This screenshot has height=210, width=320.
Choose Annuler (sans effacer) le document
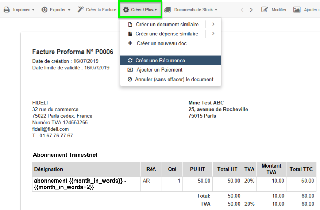(x=174, y=79)
